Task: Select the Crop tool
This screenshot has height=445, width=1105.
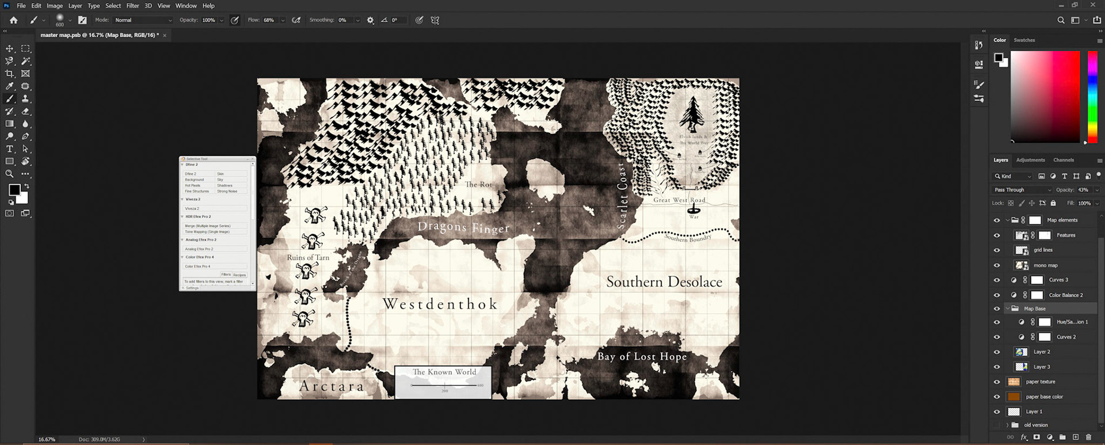Action: coord(10,74)
